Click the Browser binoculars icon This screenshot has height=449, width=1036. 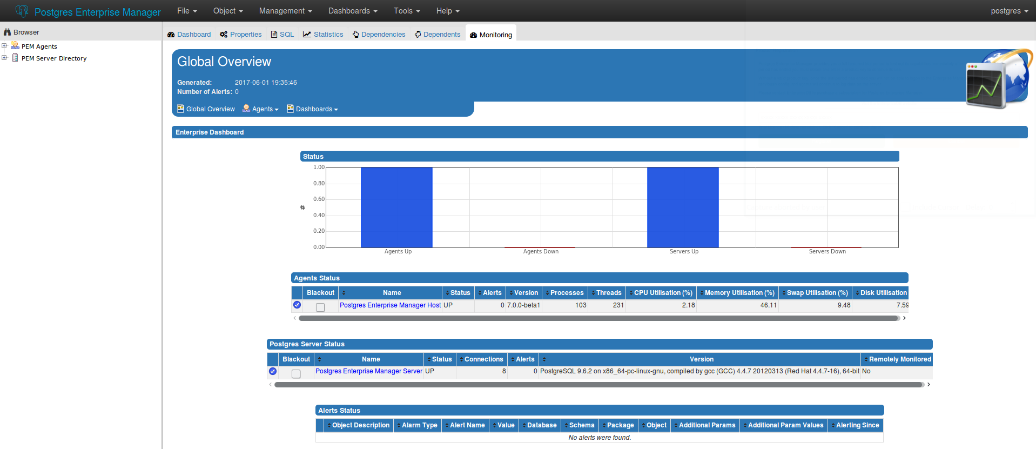coord(8,32)
